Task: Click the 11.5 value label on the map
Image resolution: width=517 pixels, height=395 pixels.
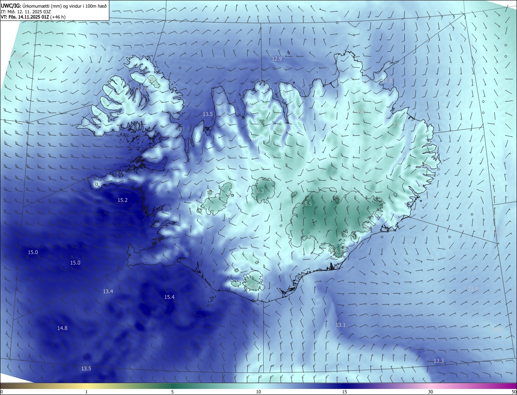Action: (473, 289)
